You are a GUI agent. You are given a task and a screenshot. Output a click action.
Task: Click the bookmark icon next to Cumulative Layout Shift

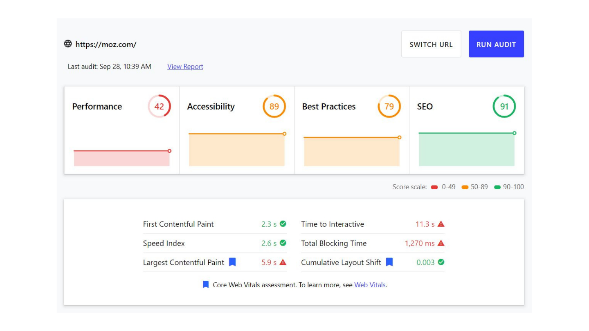(x=389, y=262)
